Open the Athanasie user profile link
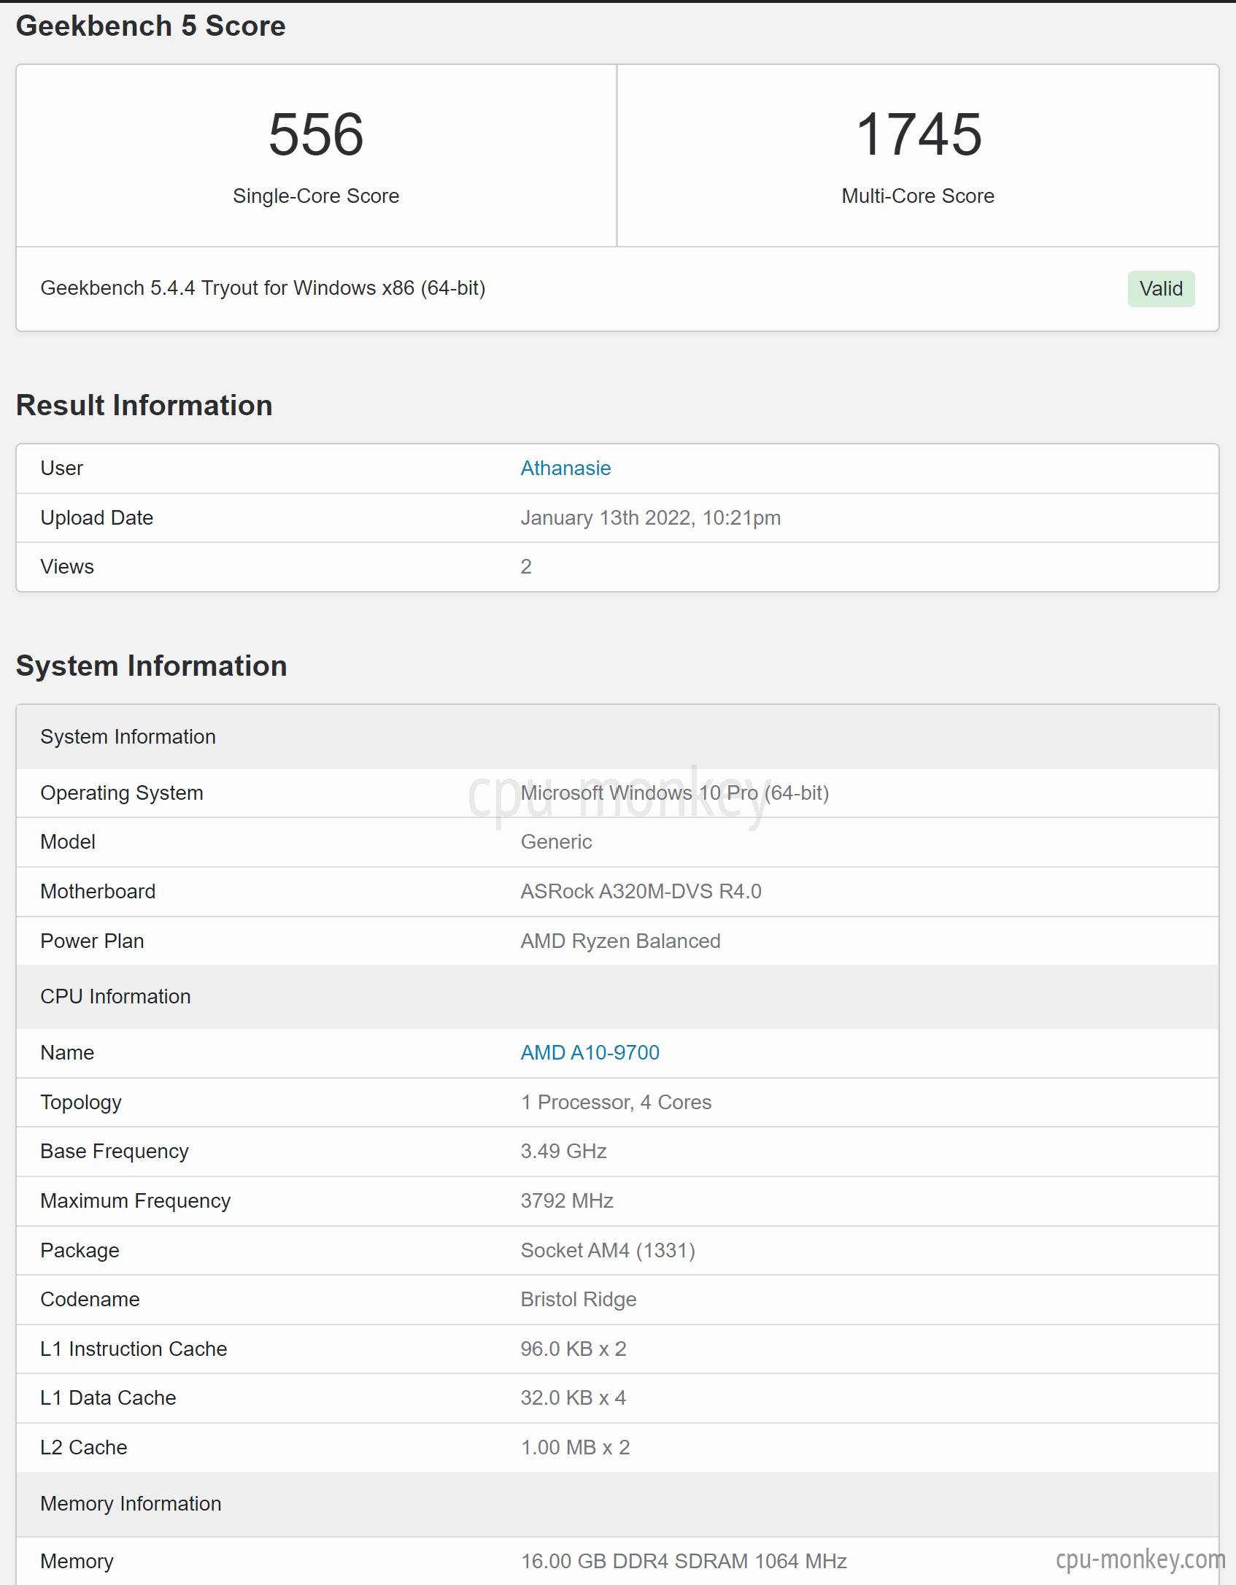 (565, 468)
